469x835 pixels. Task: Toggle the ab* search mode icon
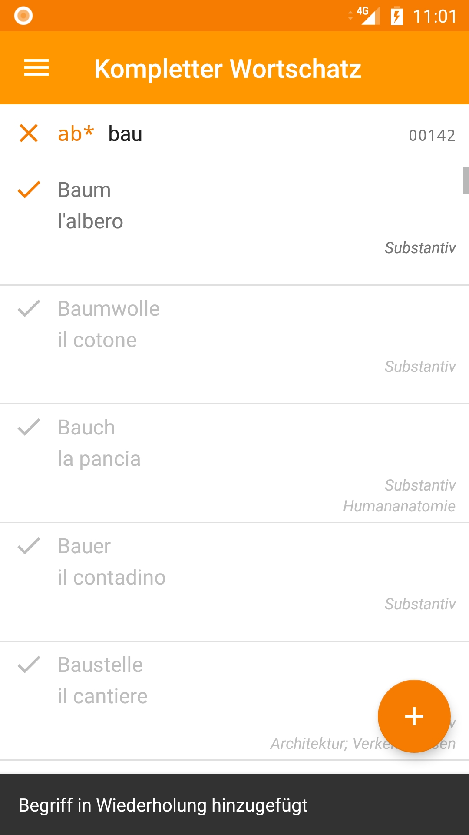(x=76, y=134)
